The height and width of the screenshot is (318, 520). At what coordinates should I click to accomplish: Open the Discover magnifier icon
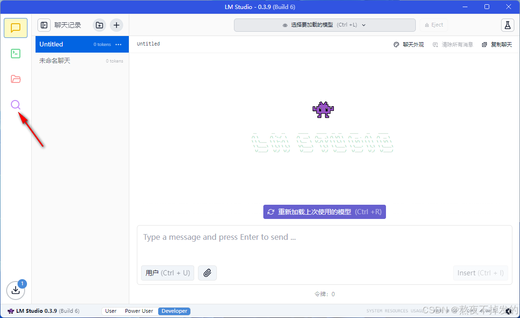(16, 105)
